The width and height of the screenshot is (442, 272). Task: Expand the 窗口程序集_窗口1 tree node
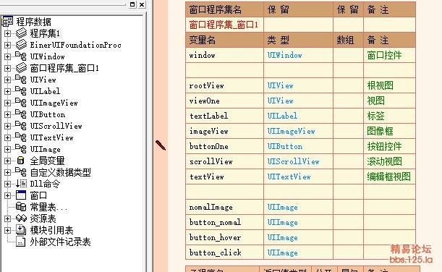pyautogui.click(x=8, y=68)
